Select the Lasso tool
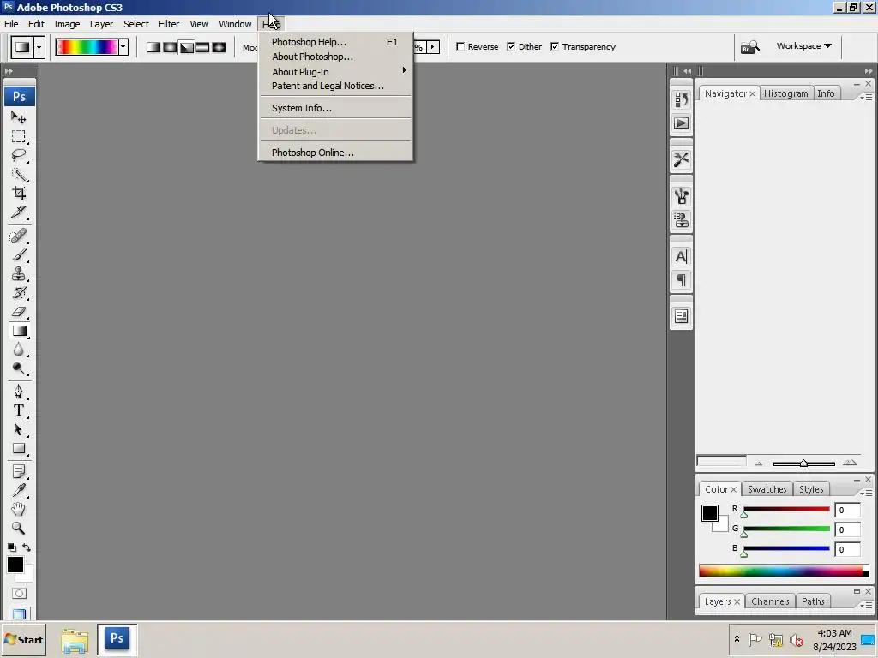 tap(19, 156)
